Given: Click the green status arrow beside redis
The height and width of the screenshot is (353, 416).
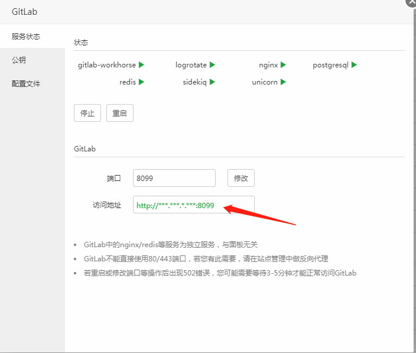Looking at the screenshot, I should pyautogui.click(x=141, y=82).
